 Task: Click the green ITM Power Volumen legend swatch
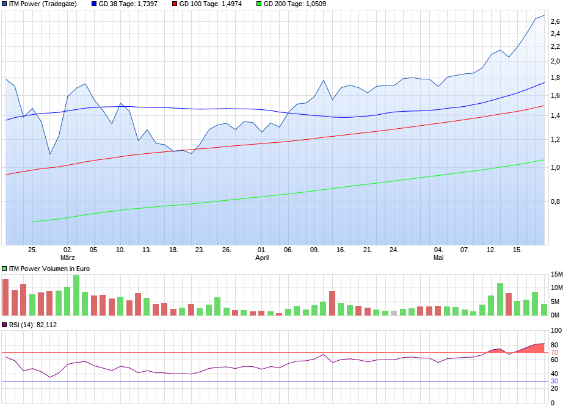[4, 269]
